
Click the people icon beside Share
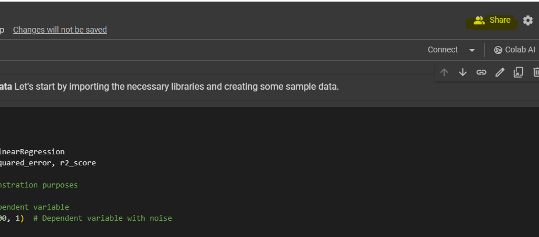click(479, 20)
